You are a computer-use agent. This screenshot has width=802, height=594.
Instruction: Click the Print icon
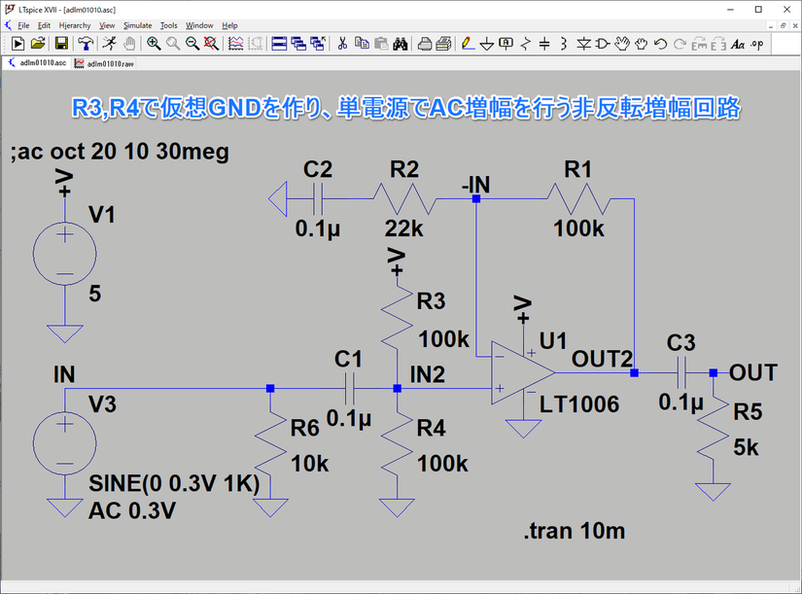[x=443, y=44]
